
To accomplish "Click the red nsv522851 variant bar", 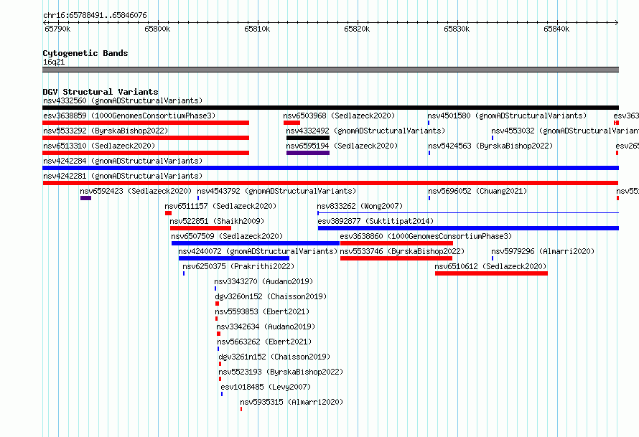I will click(x=200, y=228).
